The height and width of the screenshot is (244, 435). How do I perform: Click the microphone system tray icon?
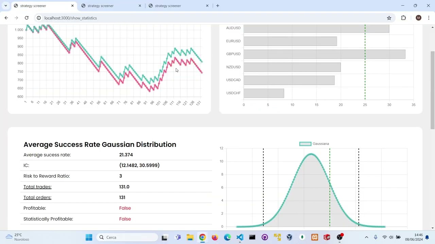pos(376,237)
